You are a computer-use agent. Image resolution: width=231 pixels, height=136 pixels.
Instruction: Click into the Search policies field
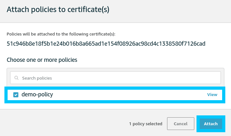(x=117, y=78)
